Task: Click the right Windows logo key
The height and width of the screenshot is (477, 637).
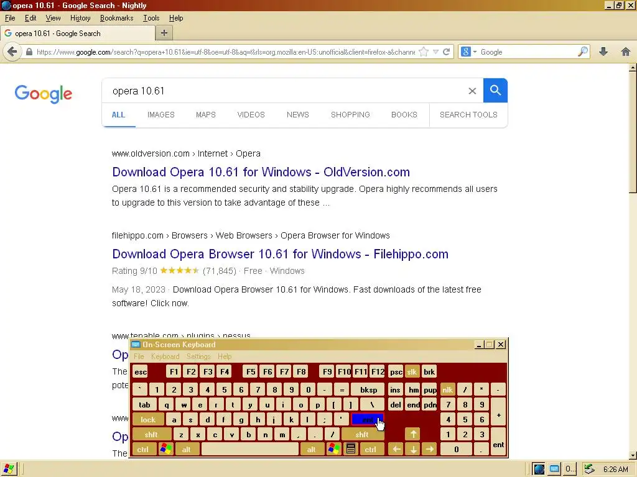Action: click(x=333, y=449)
